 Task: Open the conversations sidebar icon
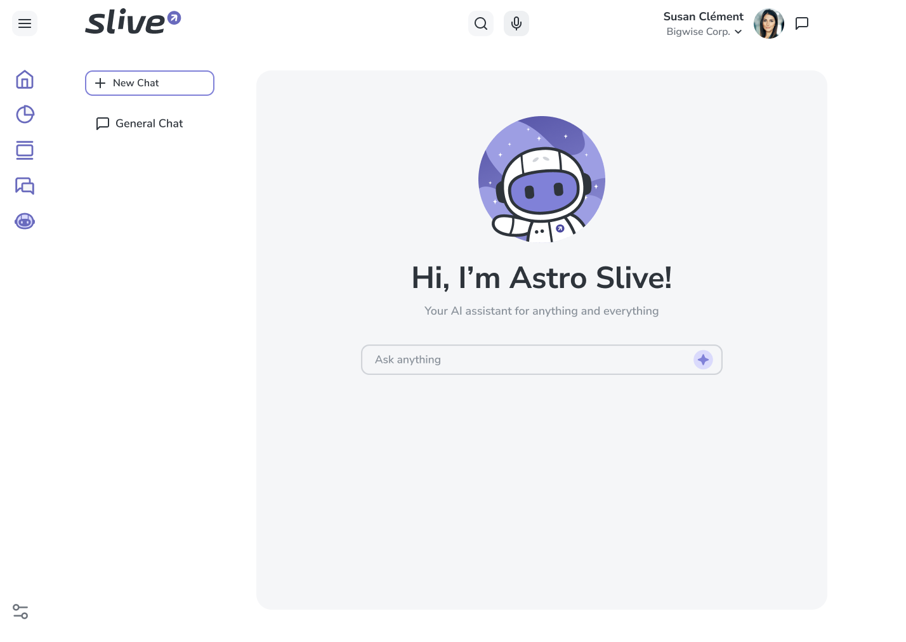(25, 186)
